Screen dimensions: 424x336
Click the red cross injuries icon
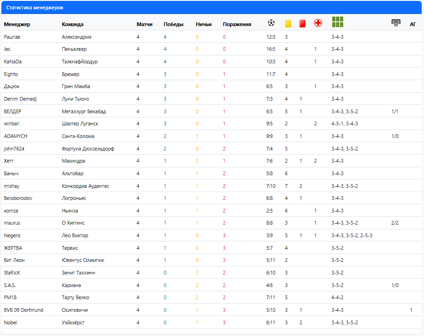tap(318, 23)
